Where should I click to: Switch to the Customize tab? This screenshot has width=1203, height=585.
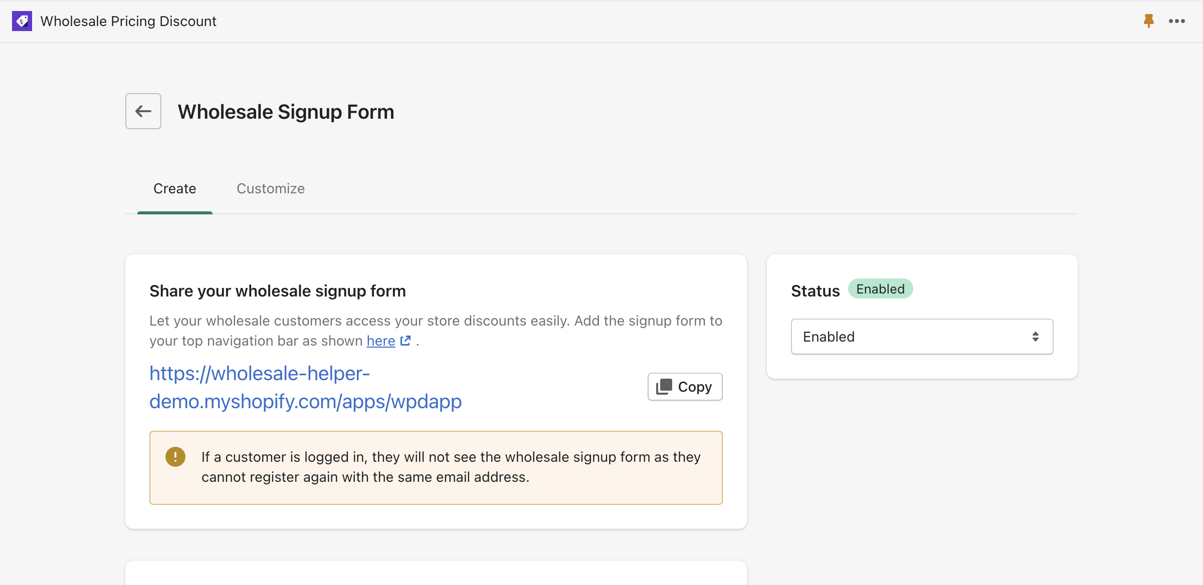tap(271, 189)
